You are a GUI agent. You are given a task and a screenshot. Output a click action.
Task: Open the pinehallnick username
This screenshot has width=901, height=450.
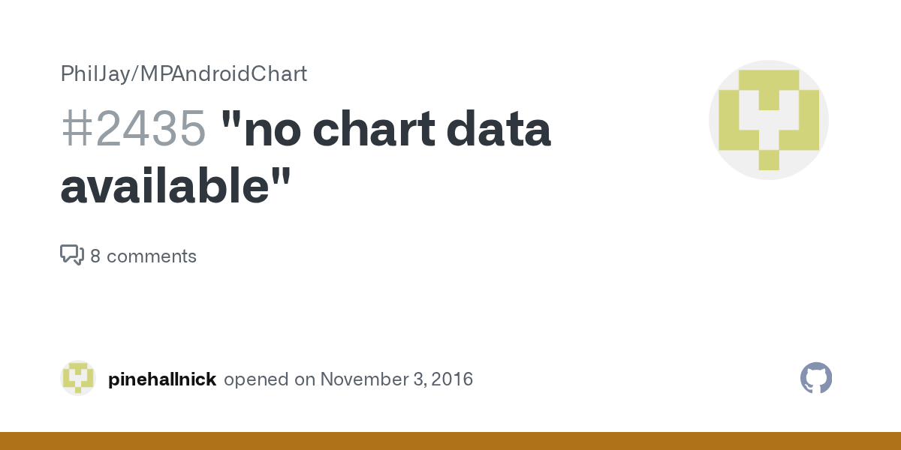point(162,379)
